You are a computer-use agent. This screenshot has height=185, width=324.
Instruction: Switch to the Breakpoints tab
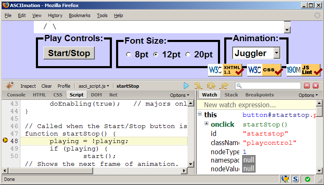point(259,95)
